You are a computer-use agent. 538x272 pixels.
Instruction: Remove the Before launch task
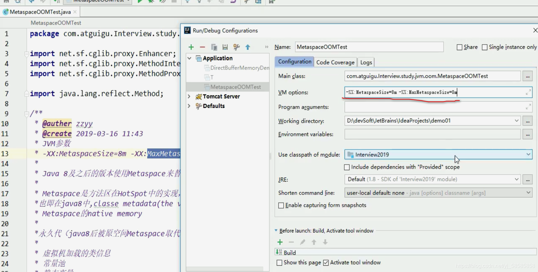(x=291, y=242)
